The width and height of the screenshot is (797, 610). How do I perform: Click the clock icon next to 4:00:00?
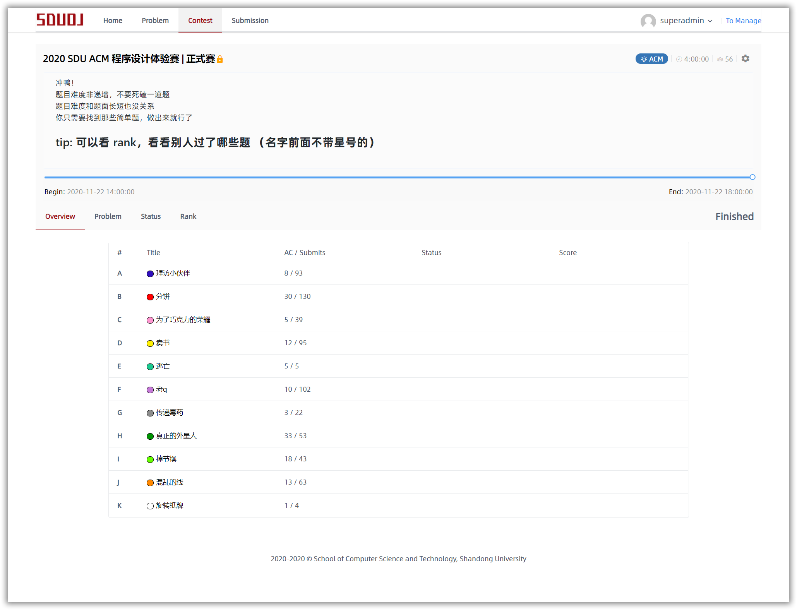(679, 59)
